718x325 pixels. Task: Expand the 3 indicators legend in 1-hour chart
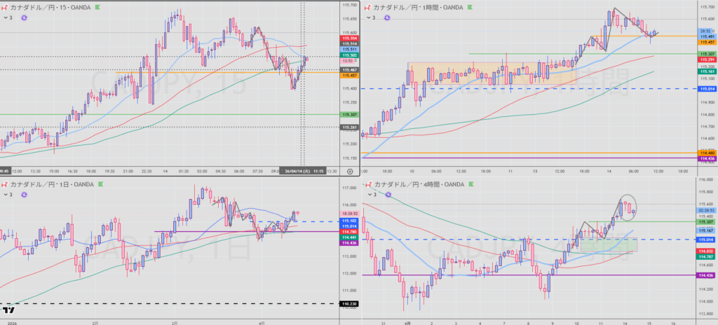point(371,18)
